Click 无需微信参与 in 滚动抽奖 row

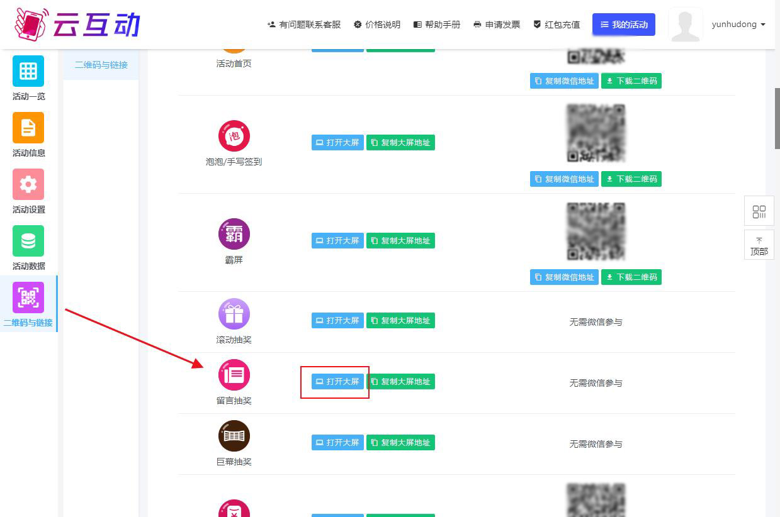coord(596,322)
